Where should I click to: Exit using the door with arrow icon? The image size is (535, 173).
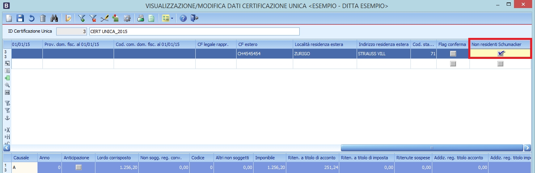[x=195, y=18]
